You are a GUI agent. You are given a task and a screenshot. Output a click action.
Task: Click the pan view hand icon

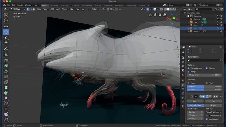(160, 15)
